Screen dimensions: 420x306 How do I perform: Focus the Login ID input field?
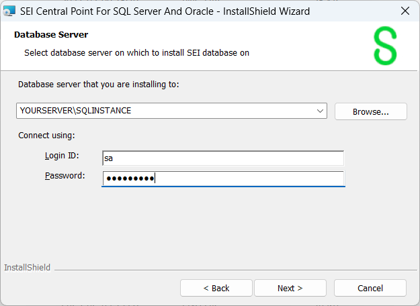(222, 158)
